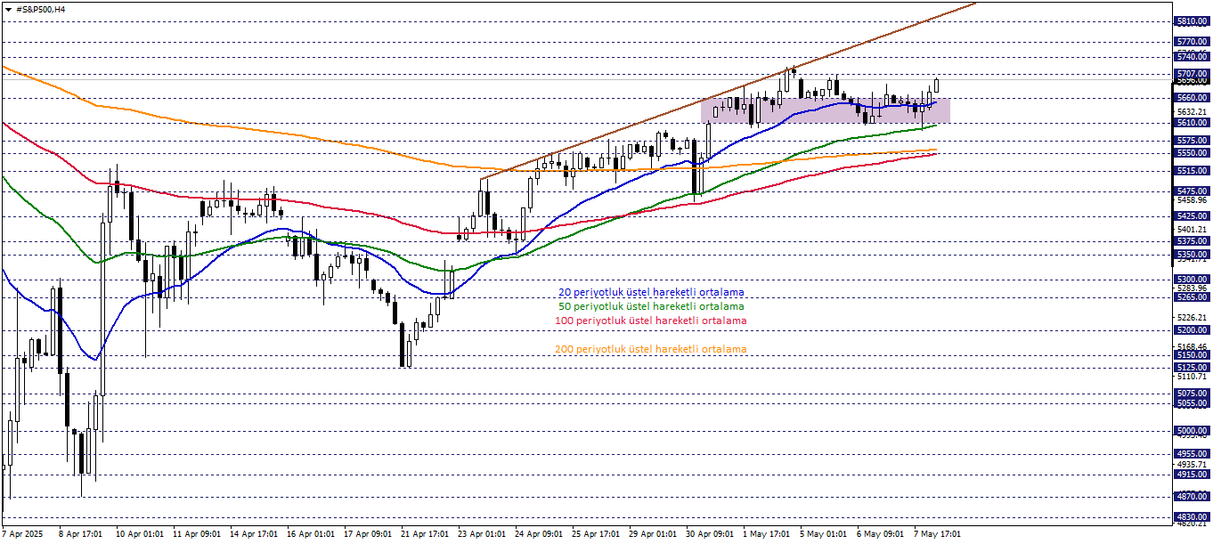Click the 21 Apr 17:01 time label
The height and width of the screenshot is (544, 1213).
425,534
